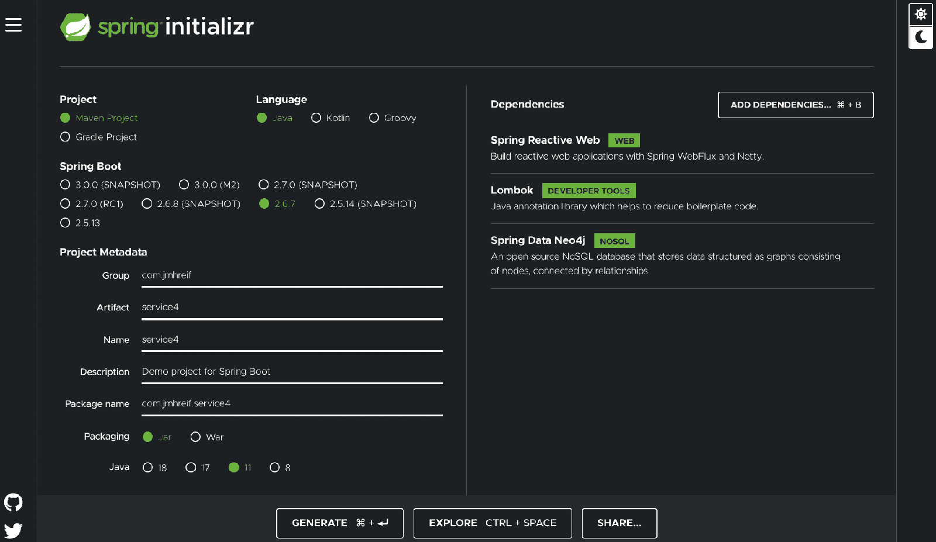The height and width of the screenshot is (542, 936).
Task: Choose Kotlin language
Action: click(331, 118)
